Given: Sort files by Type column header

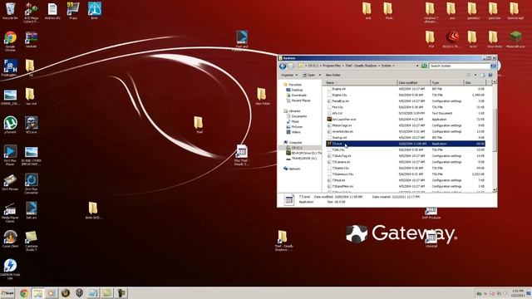Looking at the screenshot, I should [447, 83].
